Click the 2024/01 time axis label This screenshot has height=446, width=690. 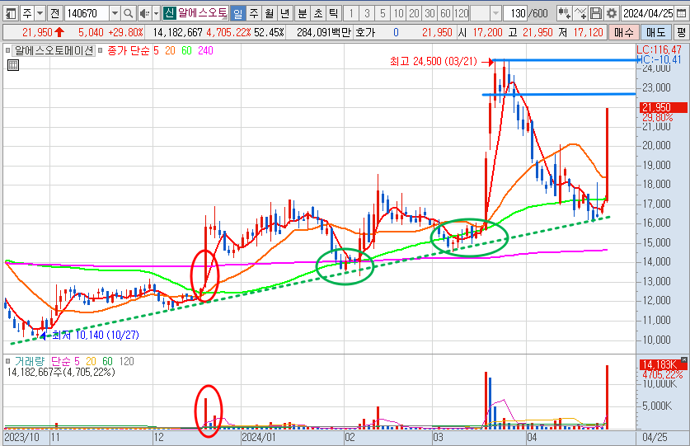[x=258, y=437]
